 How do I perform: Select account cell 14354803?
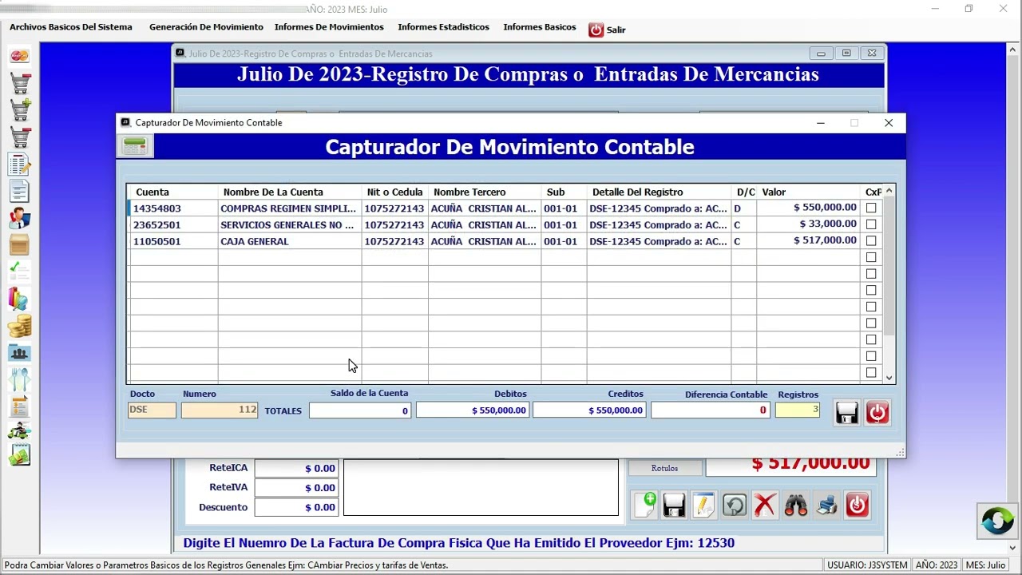point(173,208)
